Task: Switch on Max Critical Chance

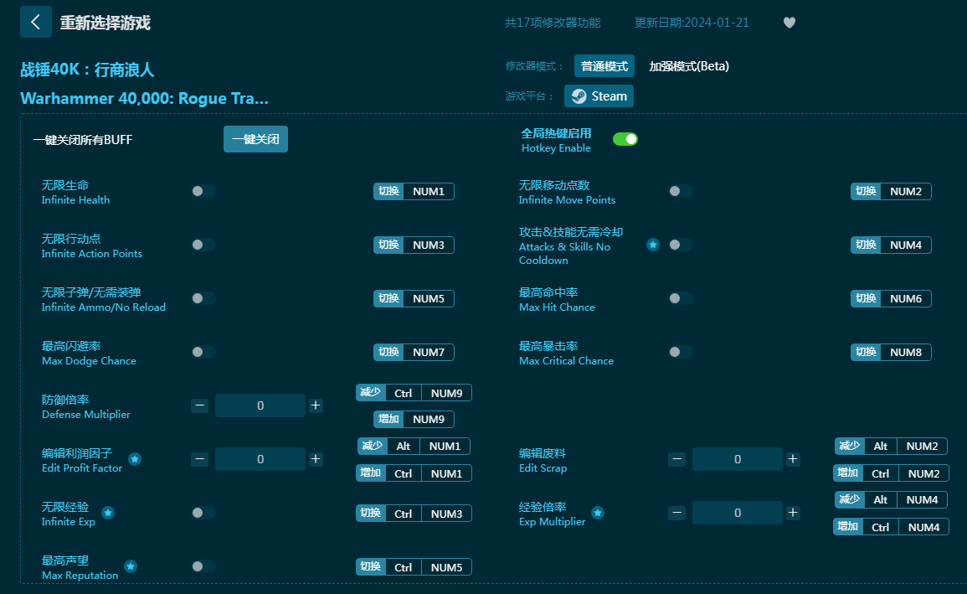Action: pos(680,352)
